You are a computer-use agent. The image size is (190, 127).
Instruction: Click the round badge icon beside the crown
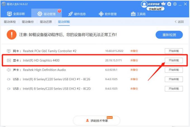pyautogui.click(x=169, y=4)
